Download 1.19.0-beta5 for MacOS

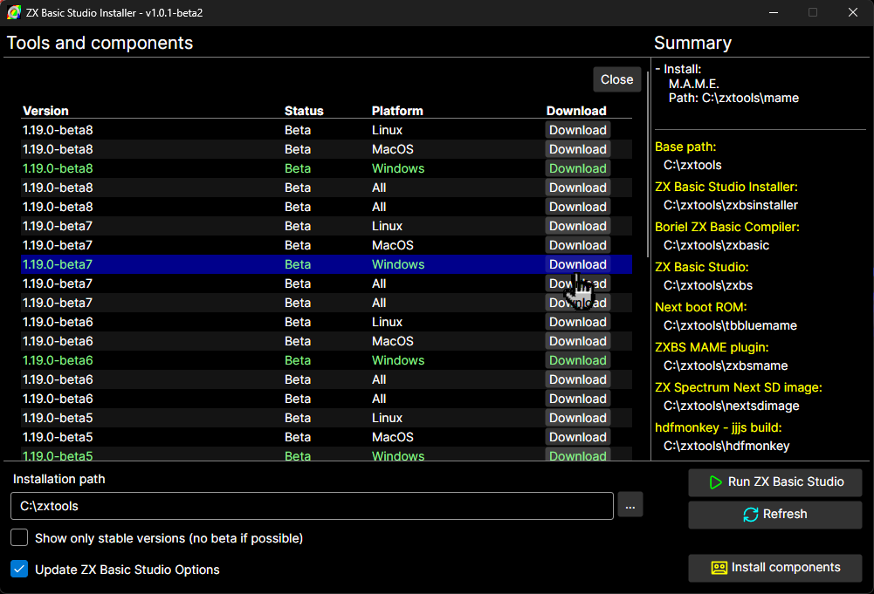(x=577, y=437)
